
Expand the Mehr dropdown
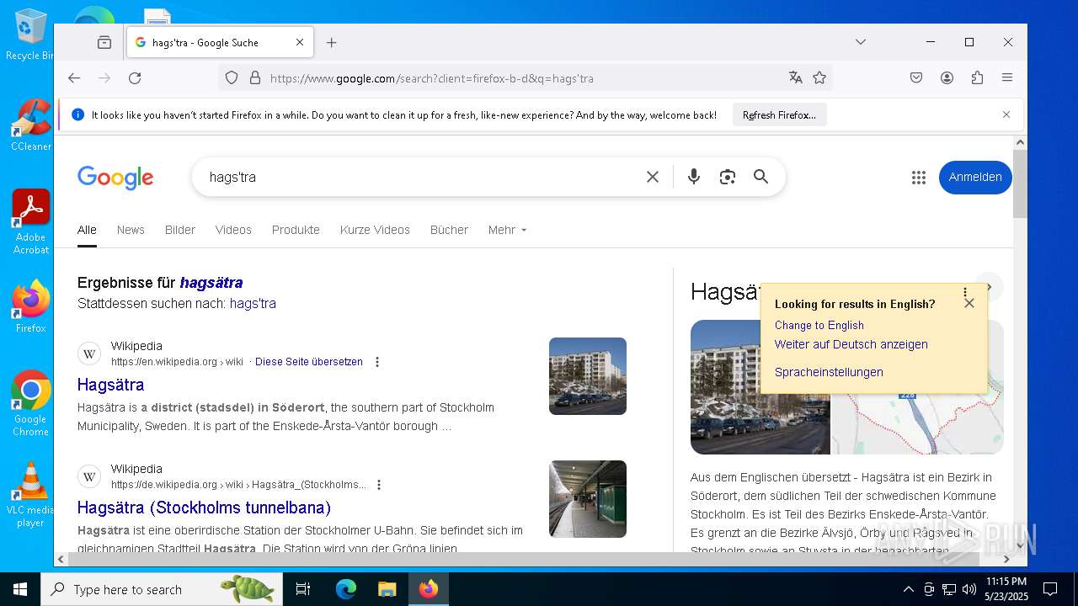tap(507, 230)
